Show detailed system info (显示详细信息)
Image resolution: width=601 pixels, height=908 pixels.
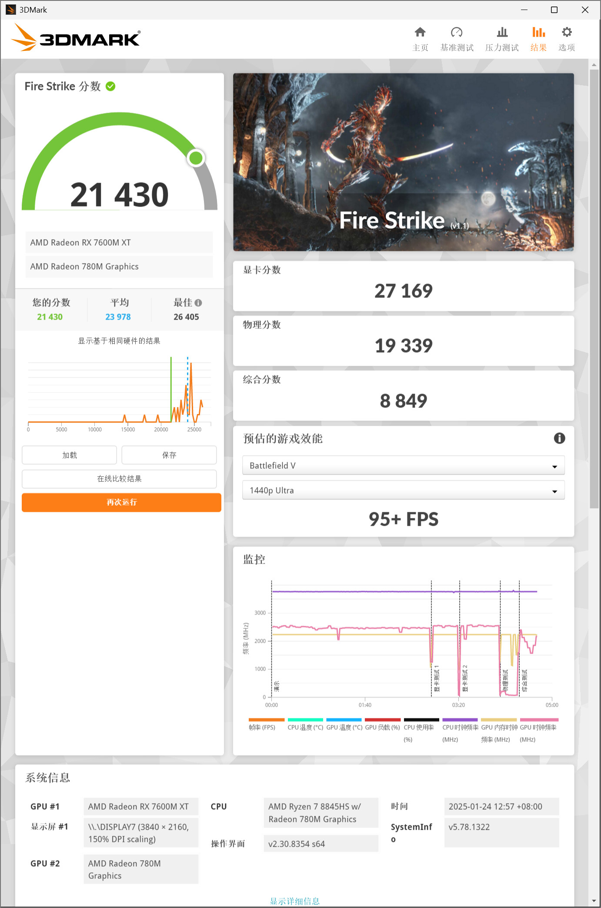point(294,901)
